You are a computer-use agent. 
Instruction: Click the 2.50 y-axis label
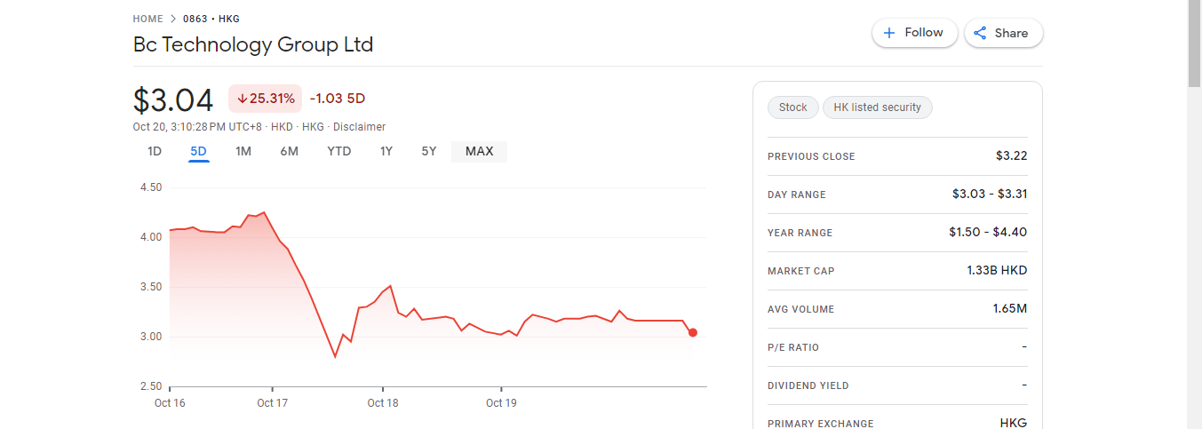point(151,386)
